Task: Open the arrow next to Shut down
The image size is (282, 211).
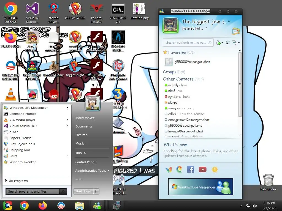Action: (96, 191)
